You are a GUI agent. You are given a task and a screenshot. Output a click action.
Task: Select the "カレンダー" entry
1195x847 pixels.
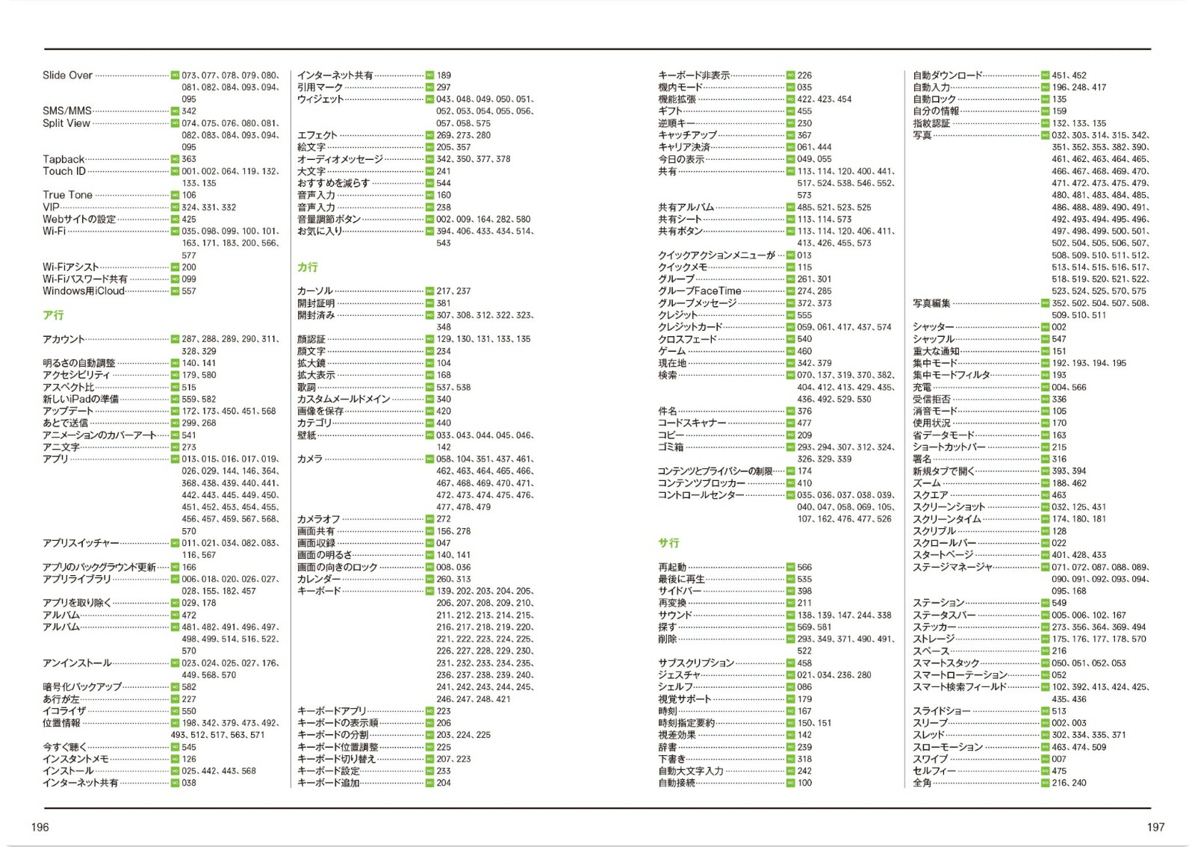[x=319, y=579]
